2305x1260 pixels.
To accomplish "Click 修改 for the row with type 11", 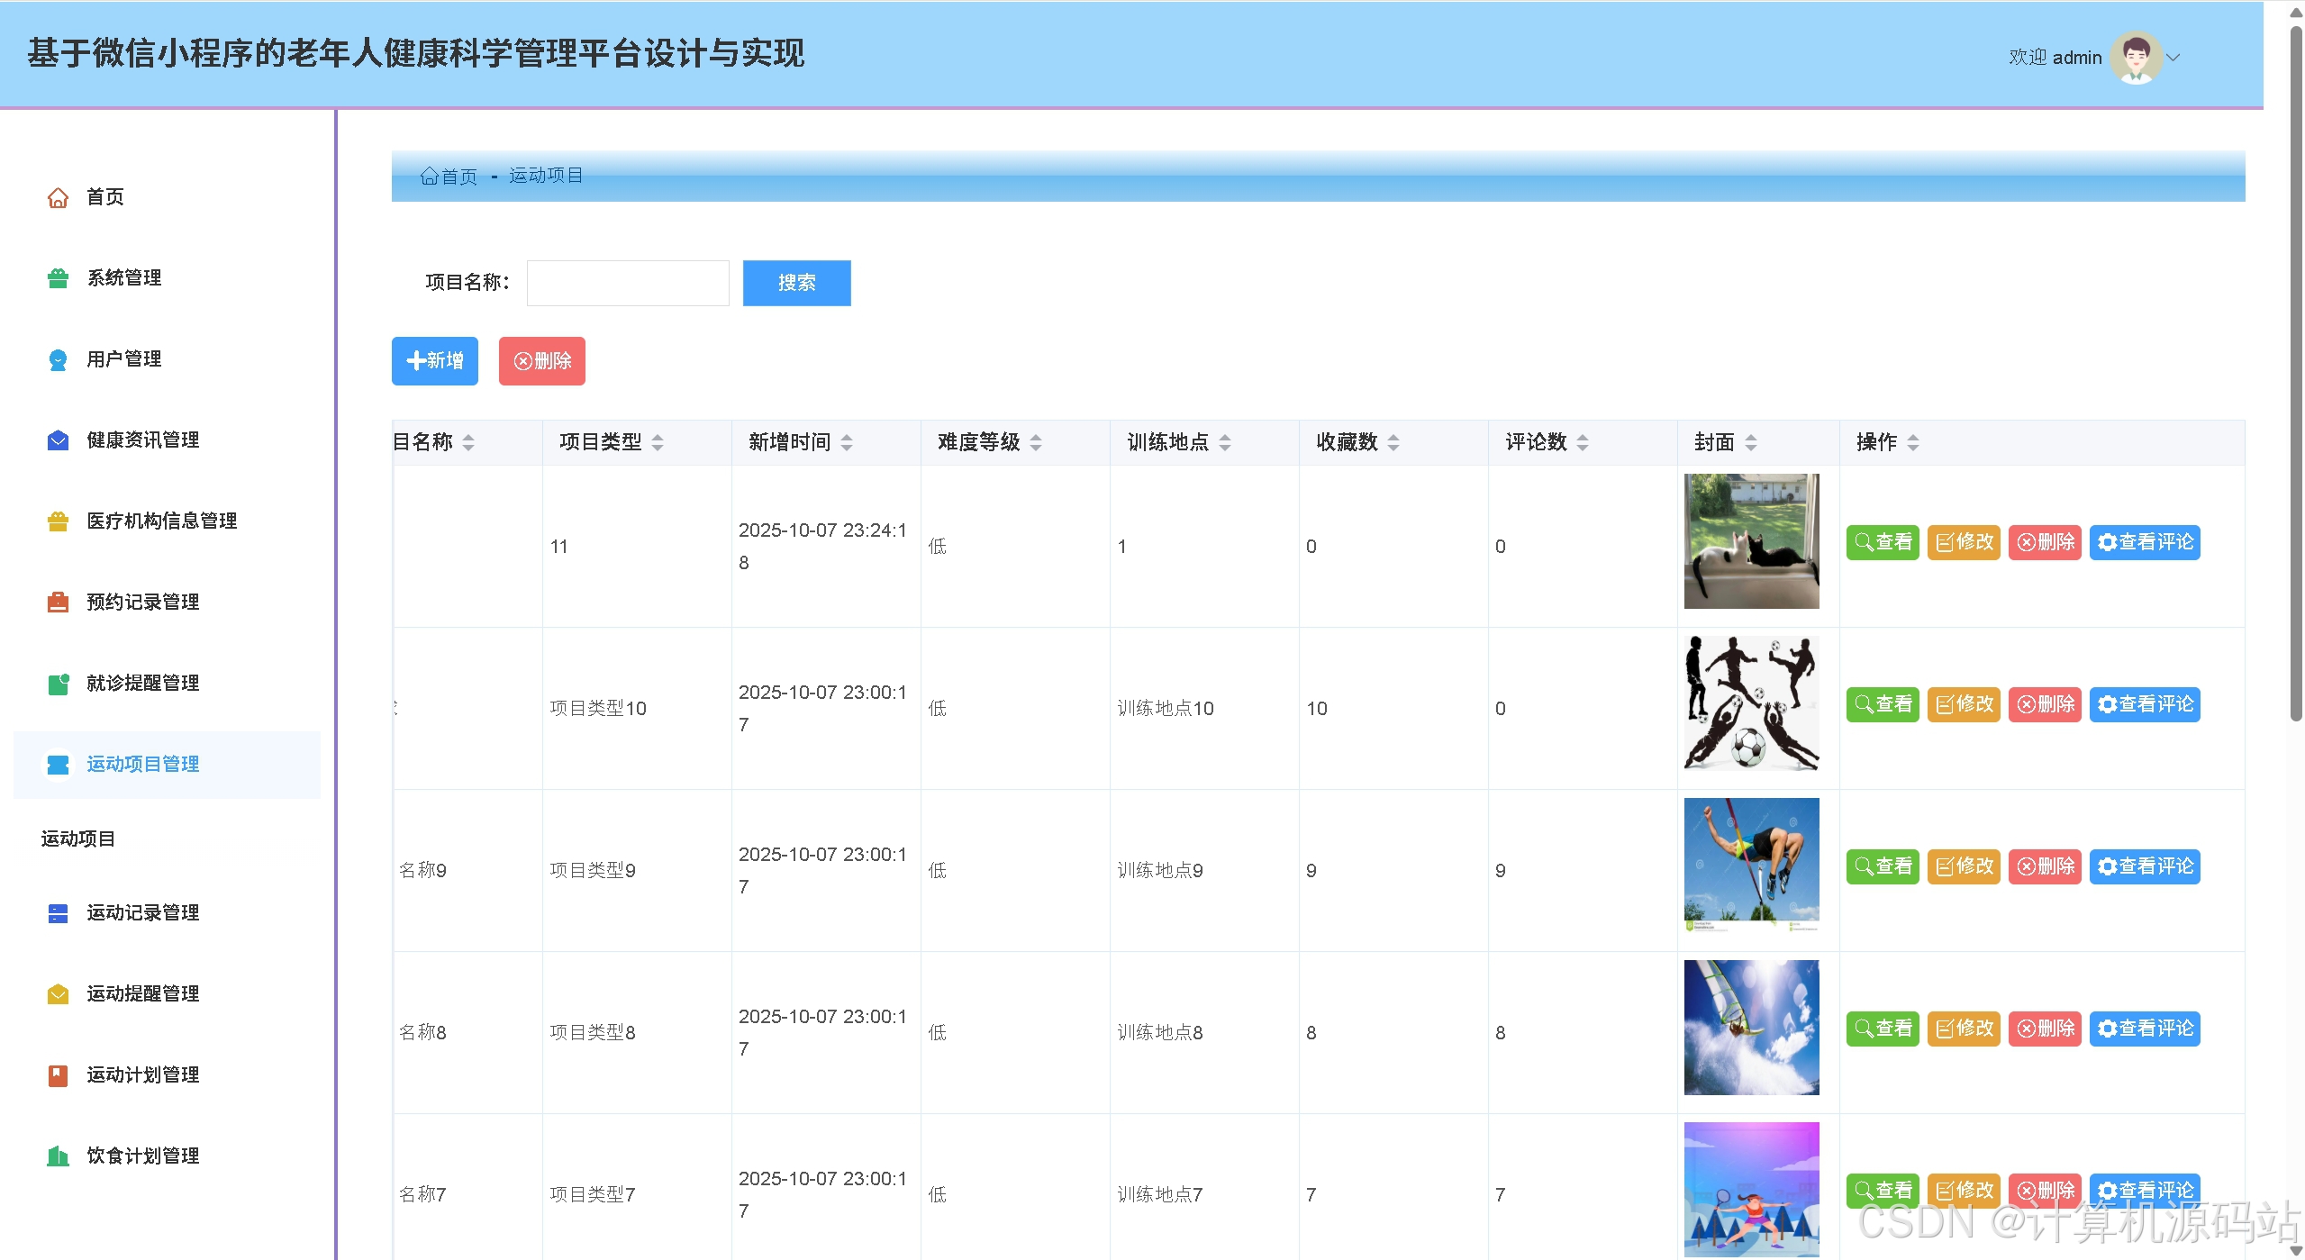I will click(1964, 542).
